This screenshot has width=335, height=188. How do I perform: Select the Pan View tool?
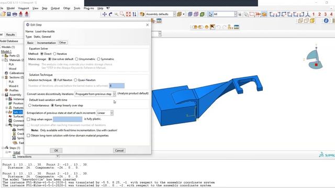(105, 14)
